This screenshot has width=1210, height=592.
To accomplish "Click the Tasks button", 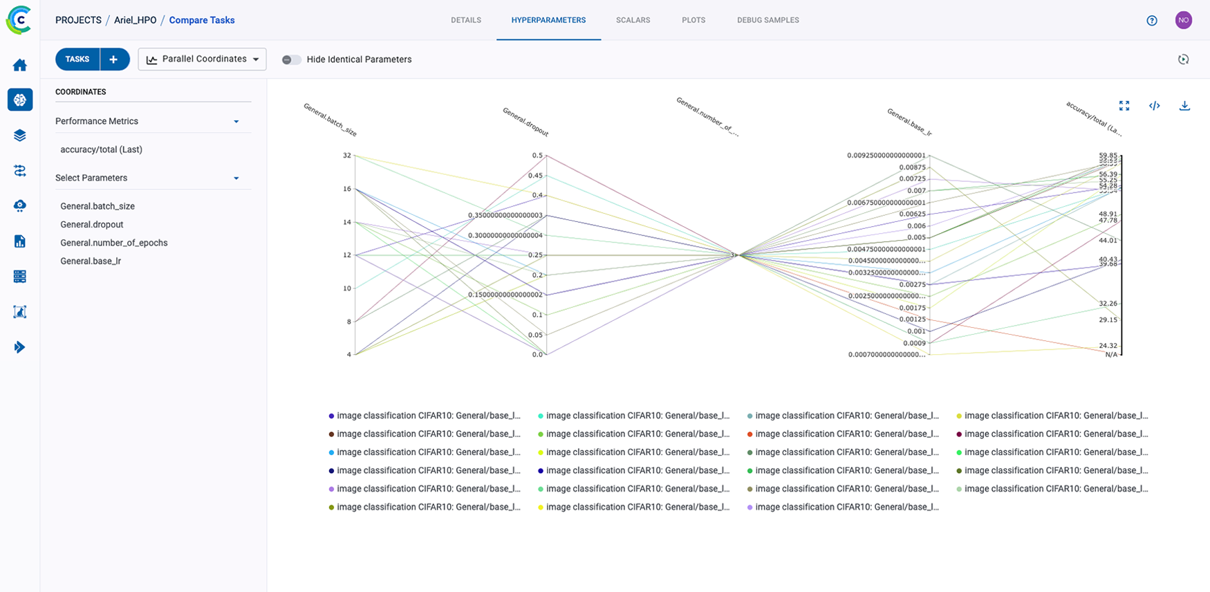I will tap(77, 59).
